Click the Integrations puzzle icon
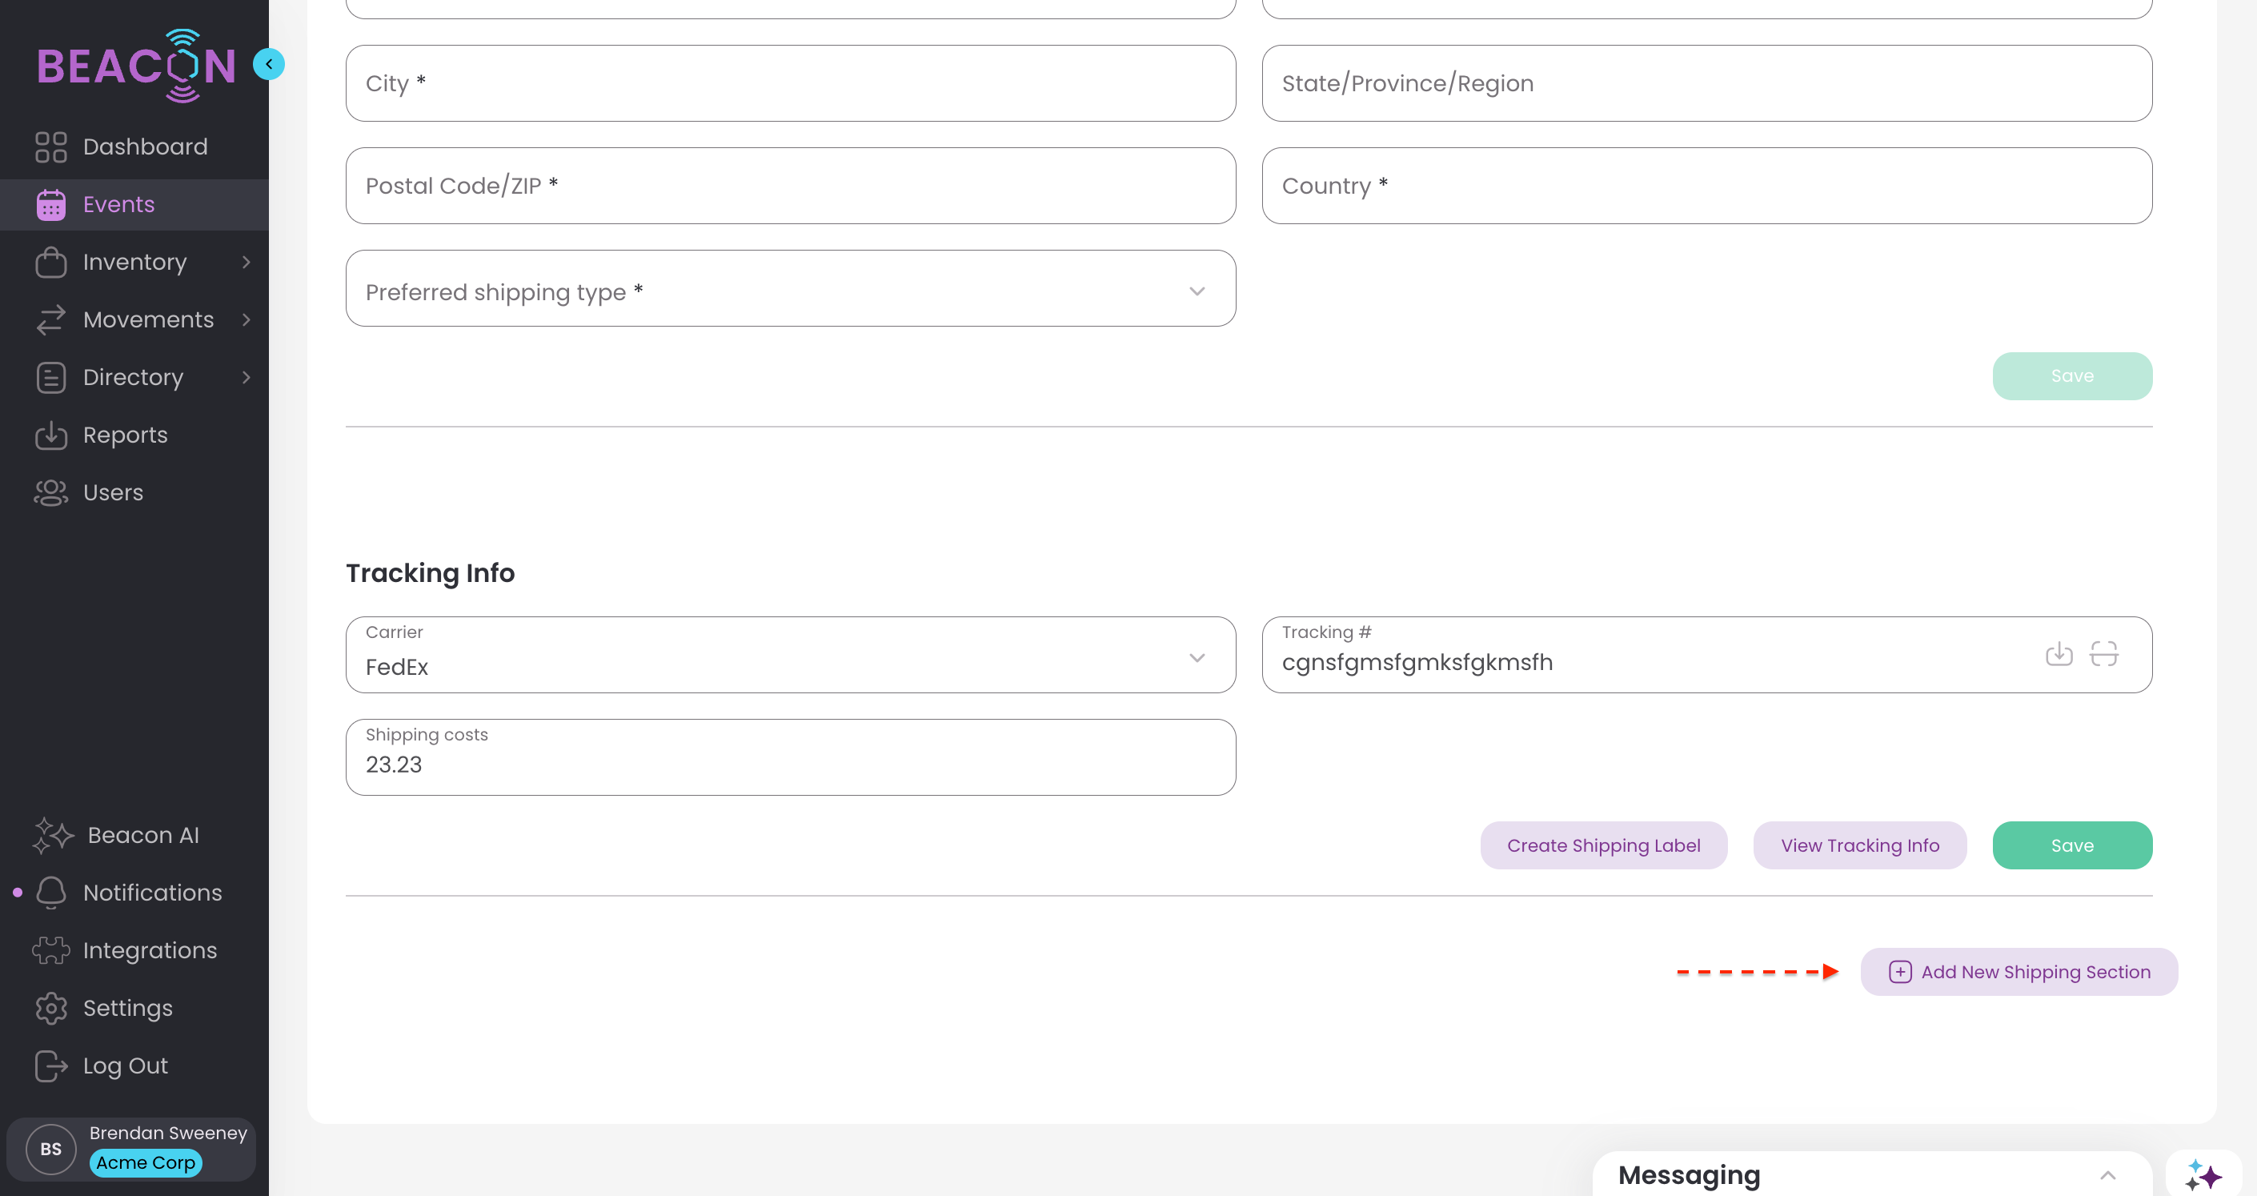 coord(50,951)
